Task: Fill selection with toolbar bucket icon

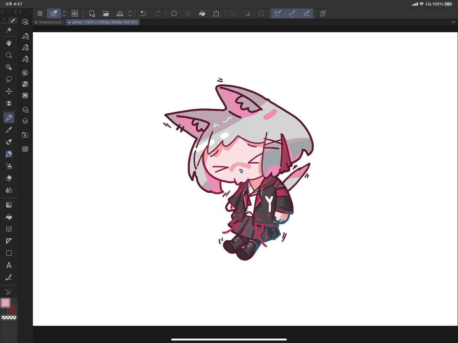Action: (202, 13)
